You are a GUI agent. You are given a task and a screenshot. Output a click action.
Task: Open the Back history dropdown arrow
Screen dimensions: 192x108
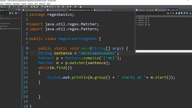73,7
